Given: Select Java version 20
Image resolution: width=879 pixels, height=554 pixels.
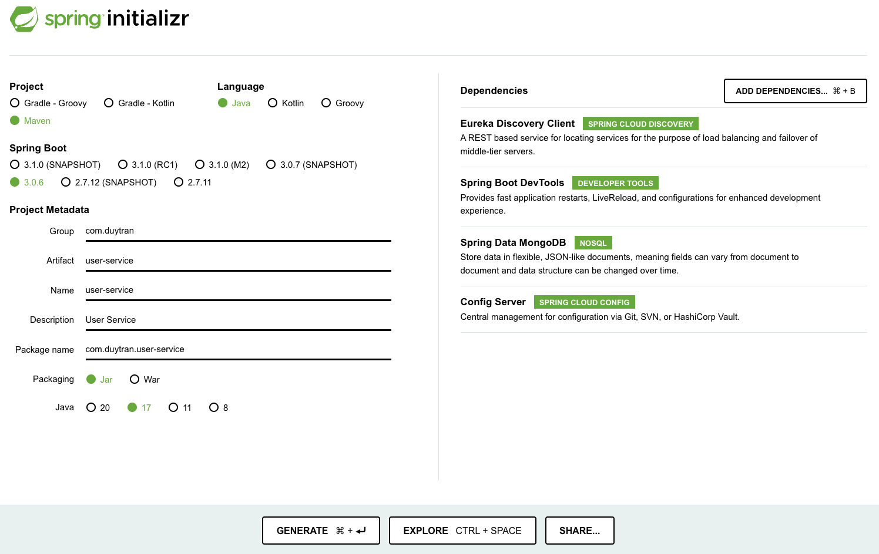Looking at the screenshot, I should [x=91, y=408].
